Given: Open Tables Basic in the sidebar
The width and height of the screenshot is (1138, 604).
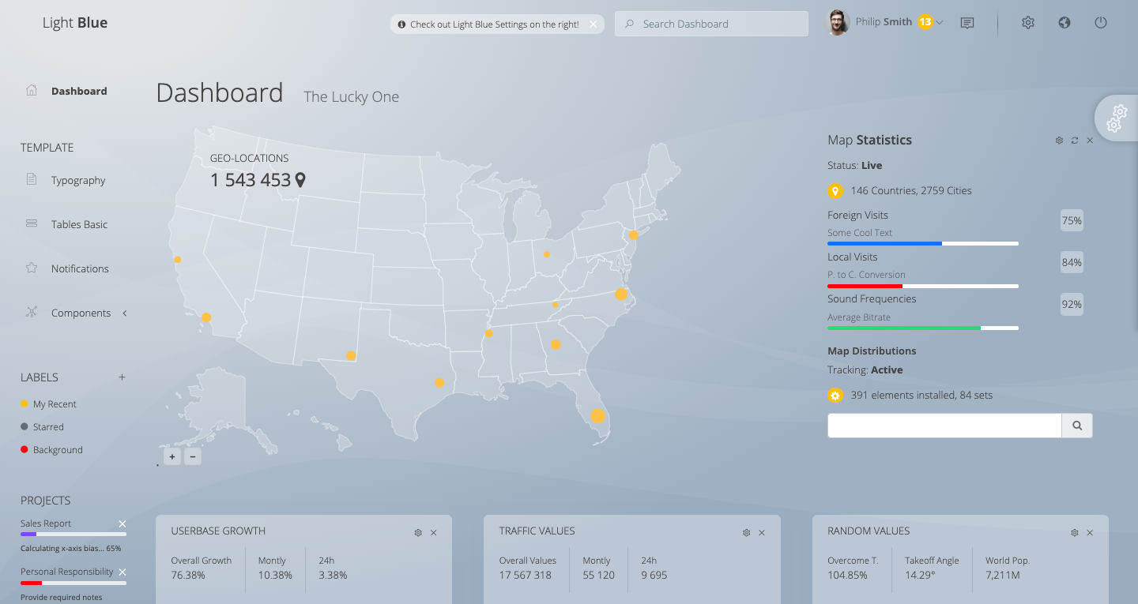Looking at the screenshot, I should 79,224.
